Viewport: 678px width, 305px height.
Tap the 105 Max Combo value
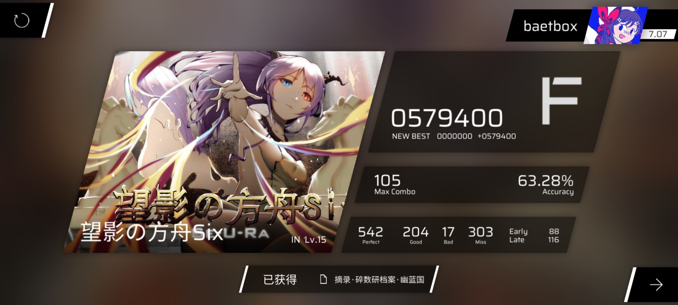(x=387, y=180)
